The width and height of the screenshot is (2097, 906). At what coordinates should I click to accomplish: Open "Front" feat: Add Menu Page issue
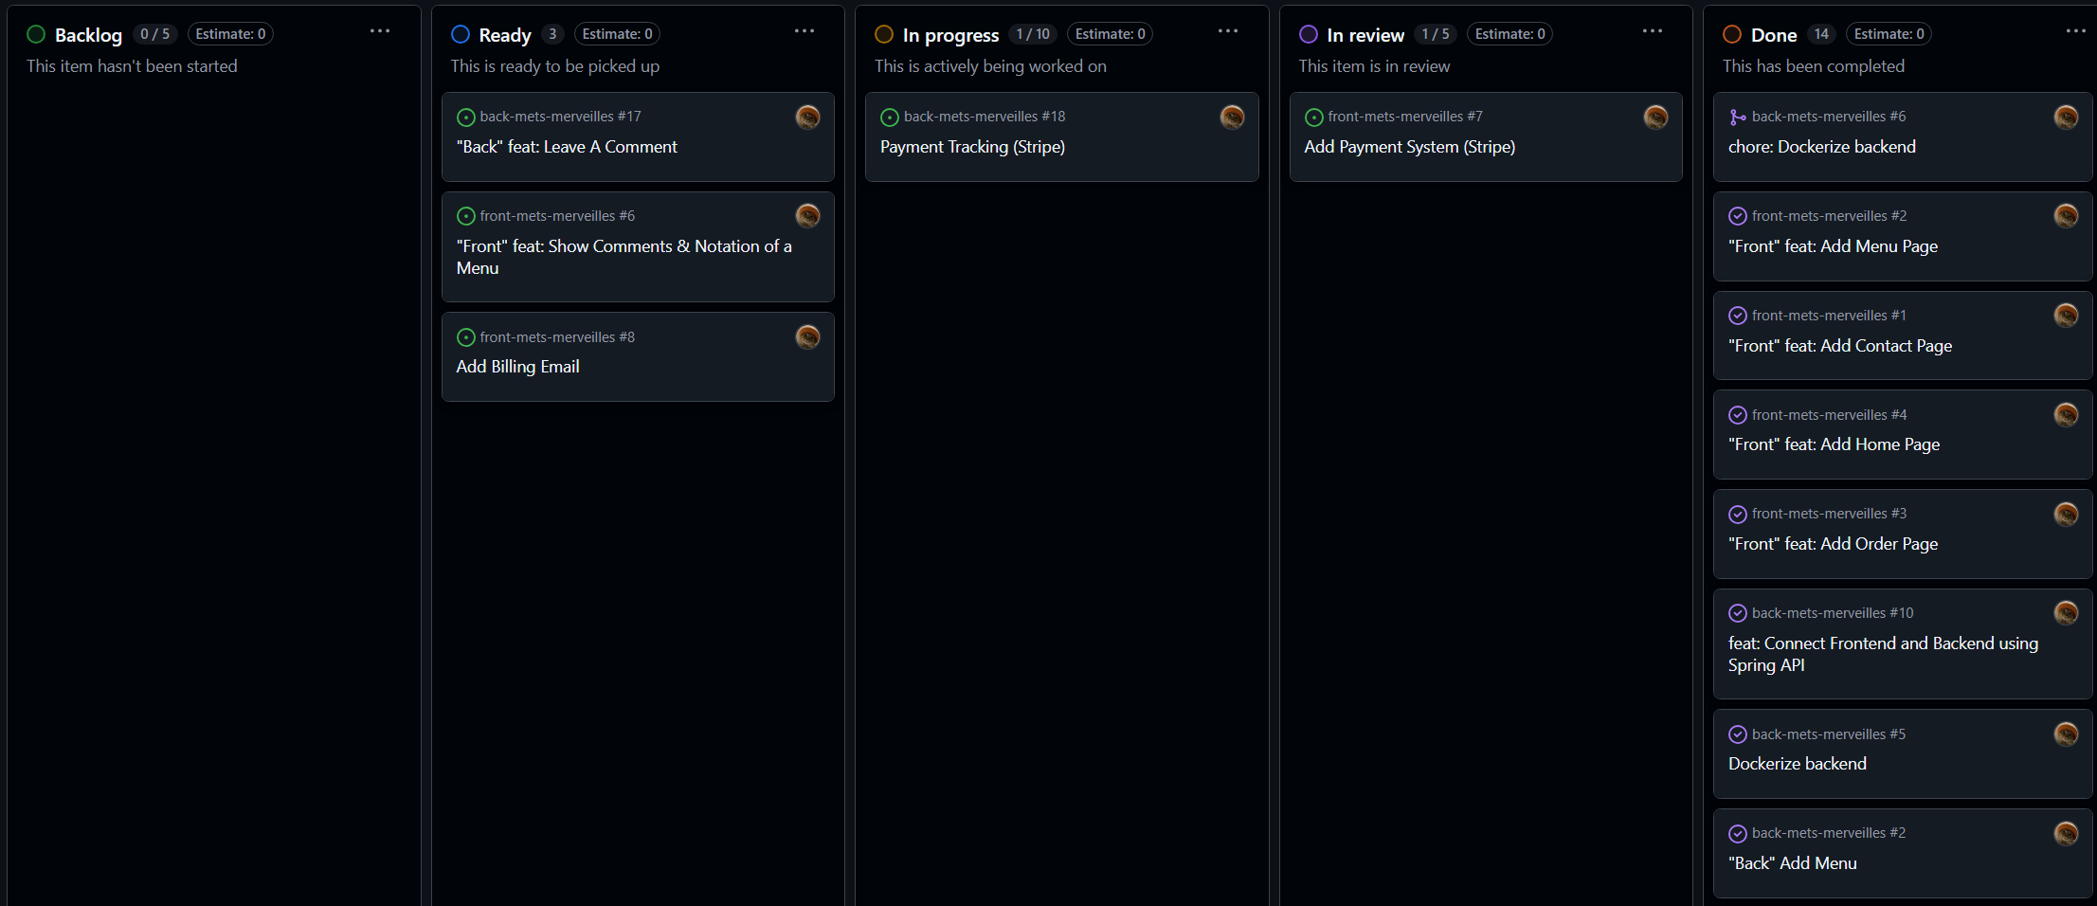1833,246
